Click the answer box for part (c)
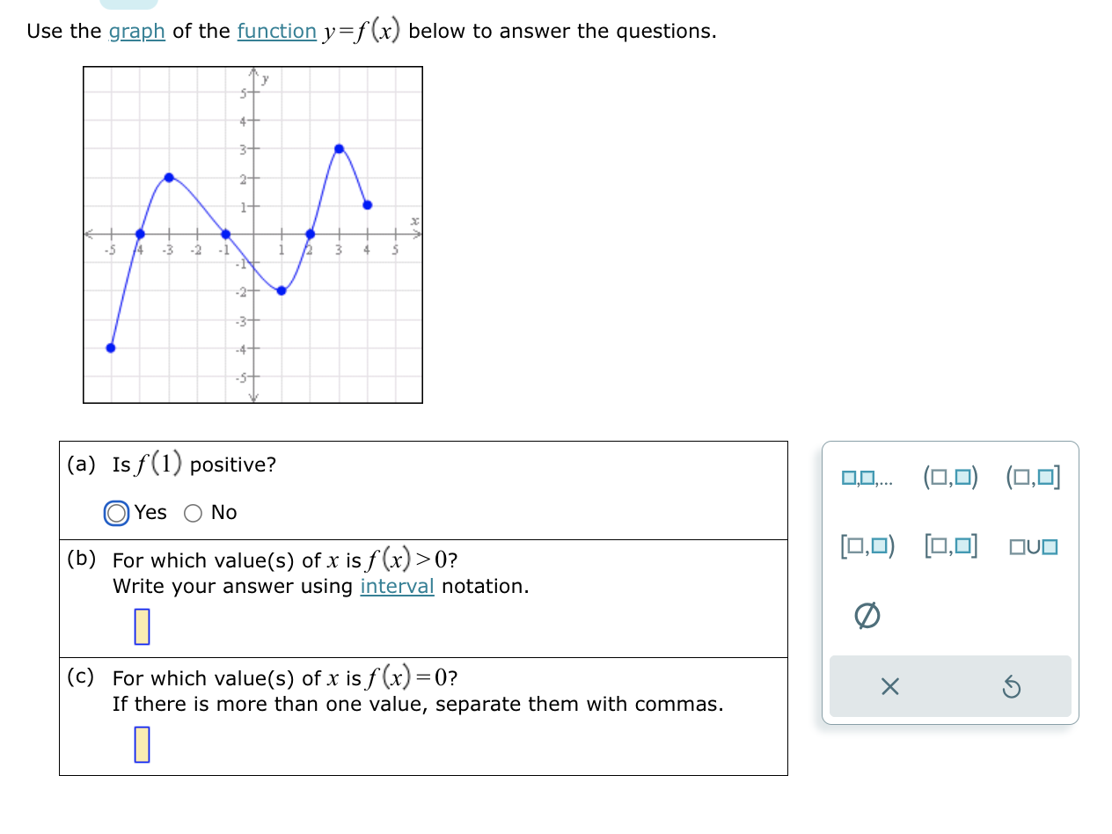 (143, 743)
